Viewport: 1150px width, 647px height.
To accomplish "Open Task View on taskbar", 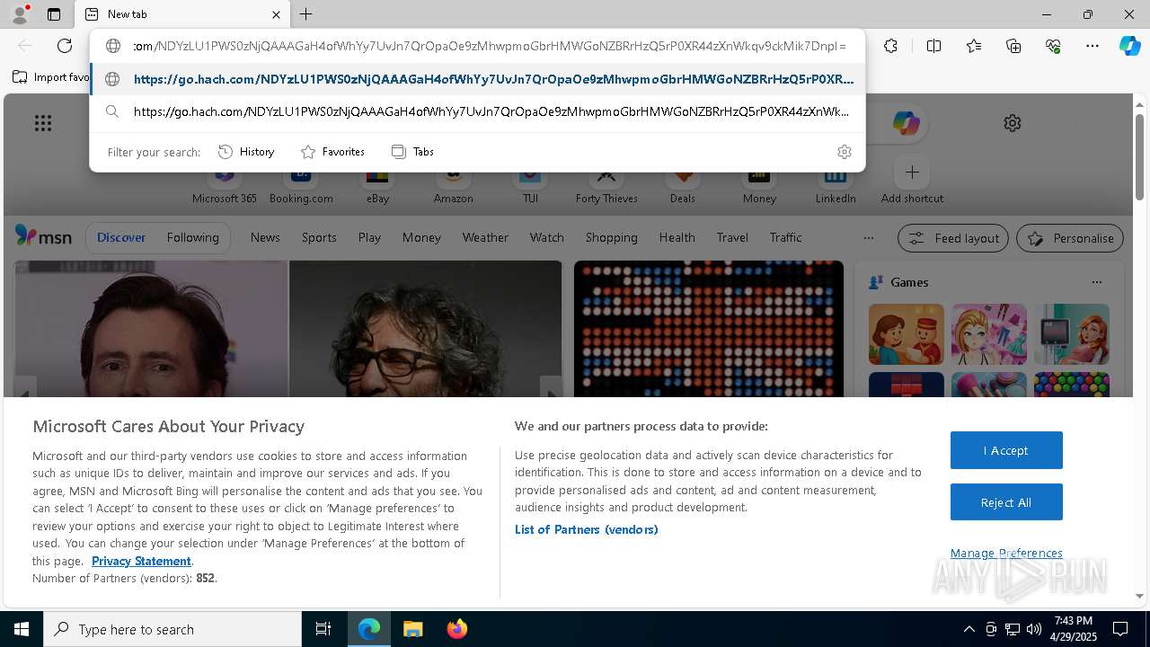I will 323,629.
